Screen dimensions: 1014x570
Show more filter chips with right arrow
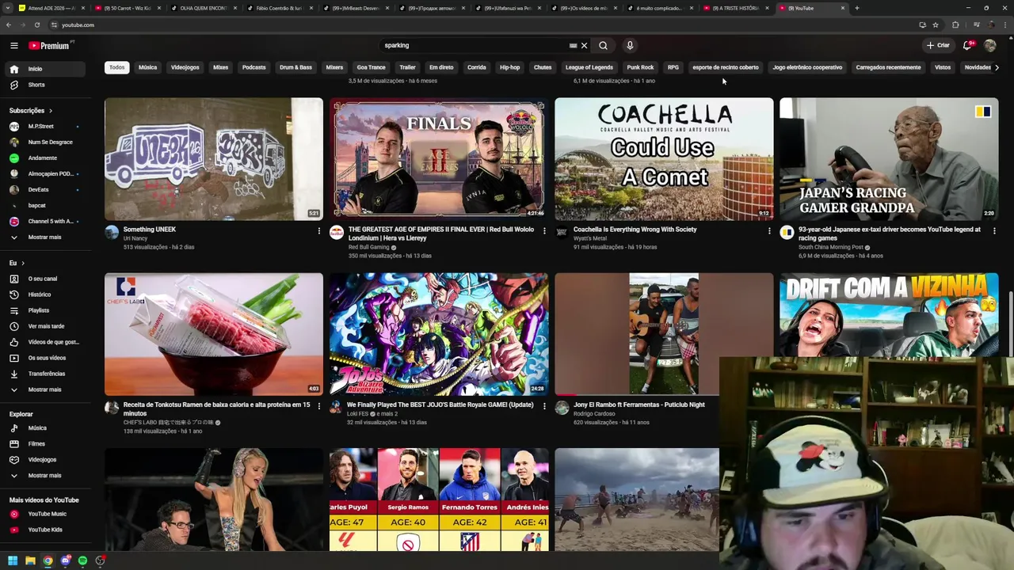997,67
